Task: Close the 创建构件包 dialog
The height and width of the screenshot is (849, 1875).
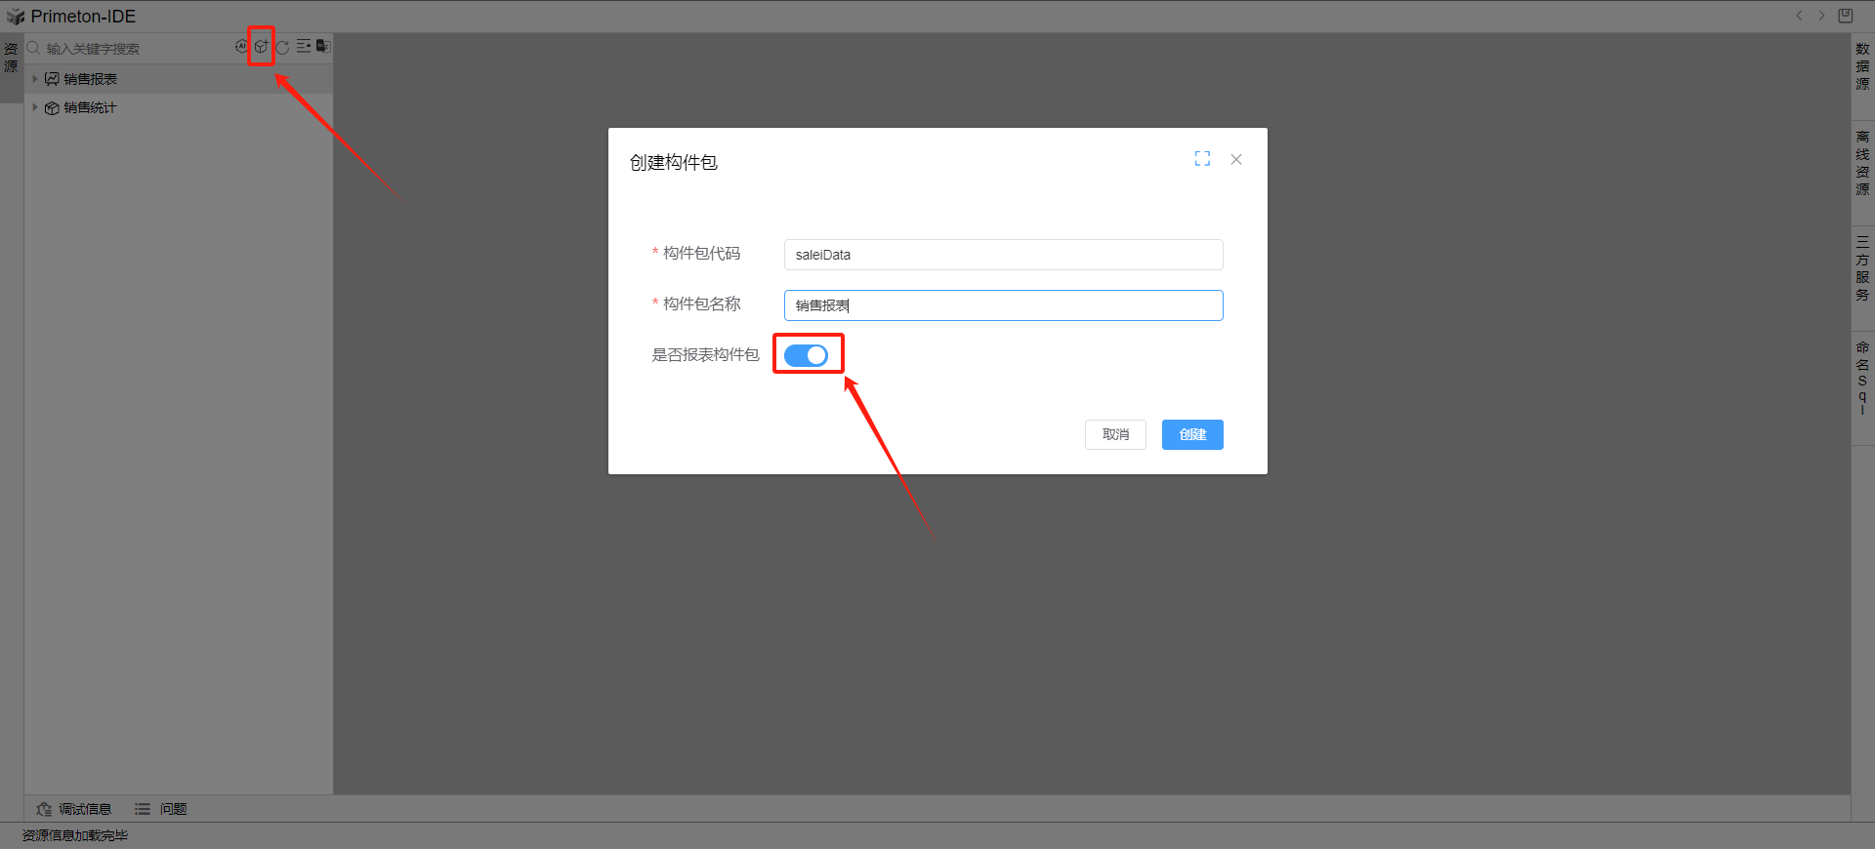Action: coord(1236,159)
